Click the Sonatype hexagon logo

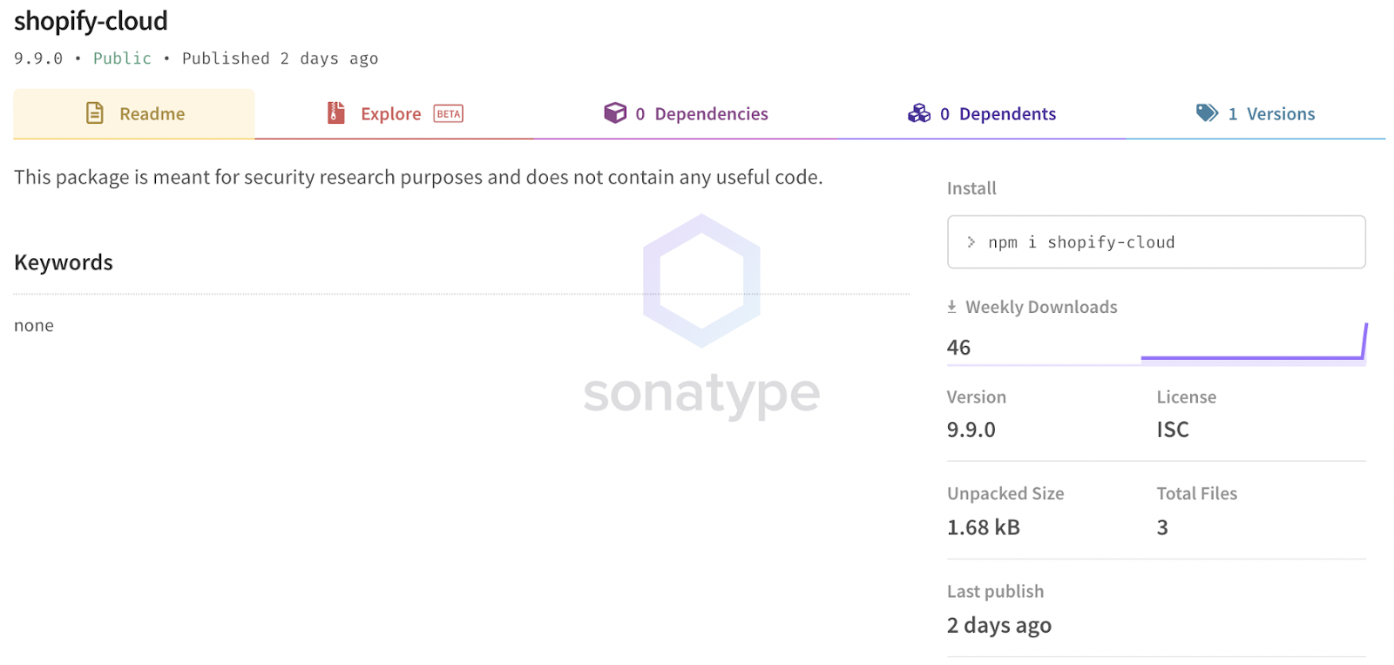click(x=701, y=281)
